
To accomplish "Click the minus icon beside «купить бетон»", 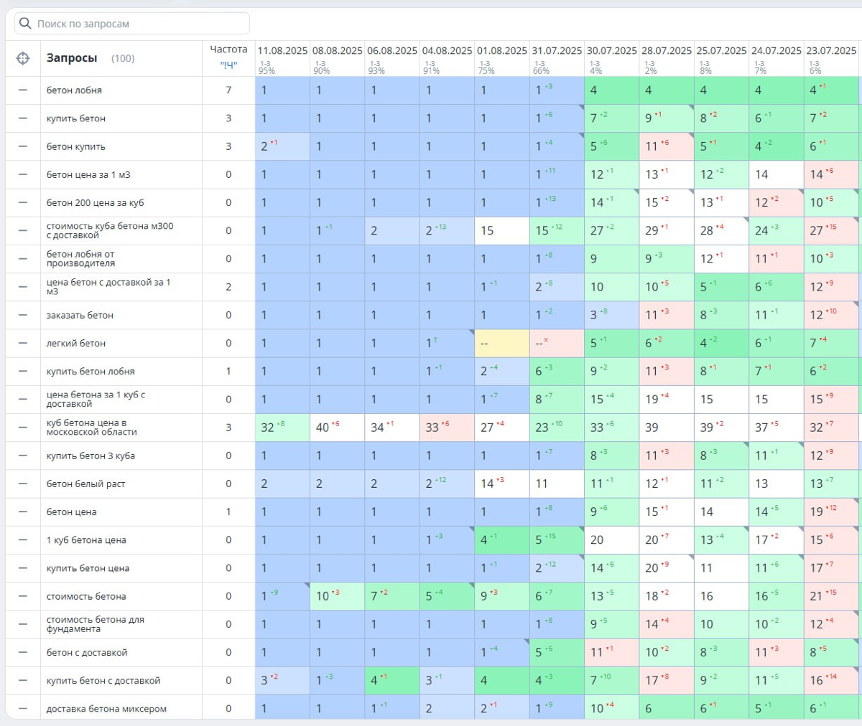I will point(23,118).
